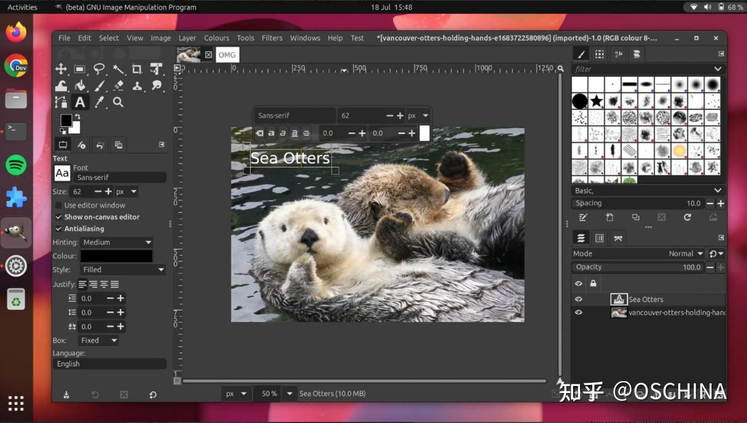Activate the Crop tool
Viewport: 747px width, 423px height.
point(136,69)
